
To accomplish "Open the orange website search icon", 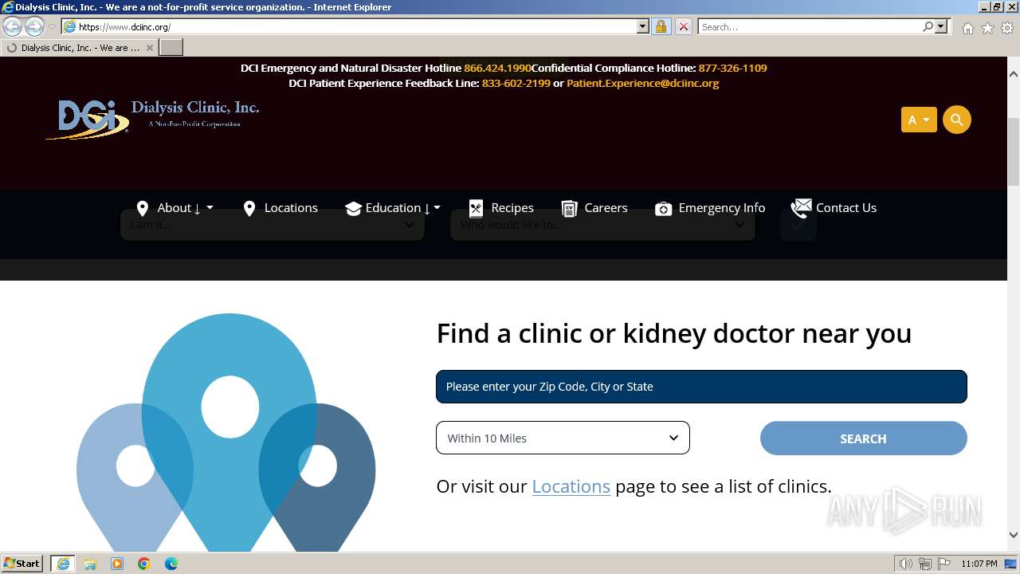I will pos(956,120).
